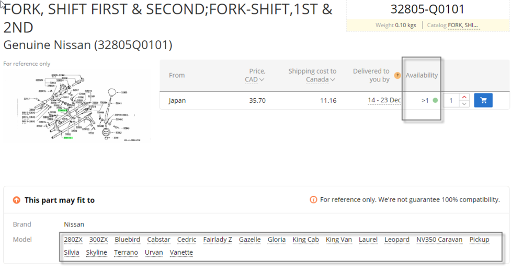This screenshot has height=273, width=523.
Task: Click the orange arrow beside This part may fit to
Action: pyautogui.click(x=16, y=200)
